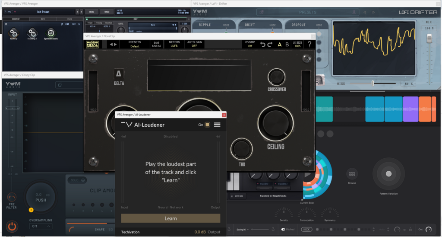442x237 pixels.
Task: Click the lock icon beside the M label
Action: coord(410,229)
